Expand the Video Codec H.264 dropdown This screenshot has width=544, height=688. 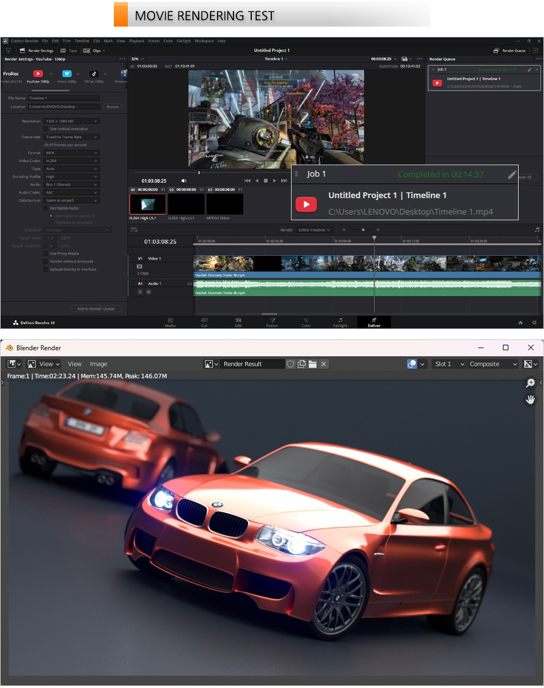(x=71, y=161)
